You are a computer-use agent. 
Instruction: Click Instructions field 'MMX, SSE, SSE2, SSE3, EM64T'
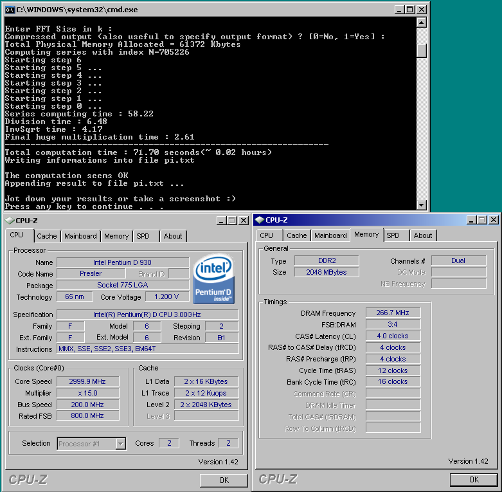[x=148, y=349]
